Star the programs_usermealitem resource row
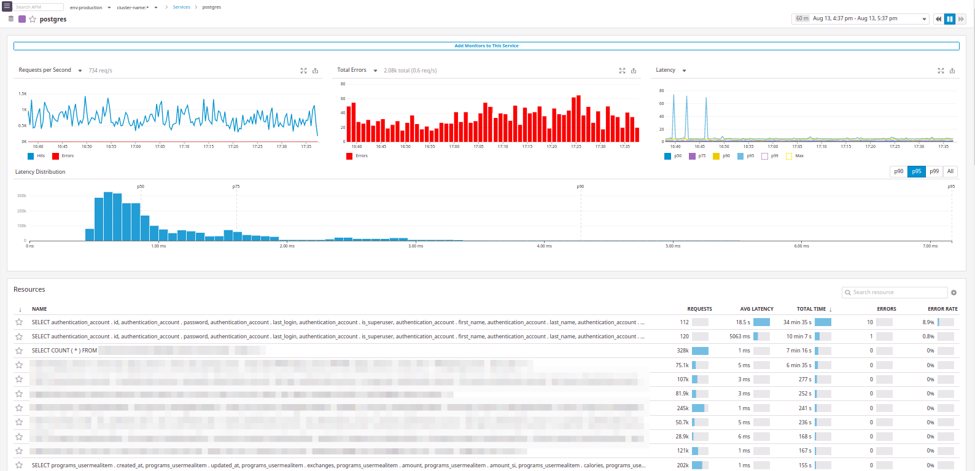 coord(19,465)
